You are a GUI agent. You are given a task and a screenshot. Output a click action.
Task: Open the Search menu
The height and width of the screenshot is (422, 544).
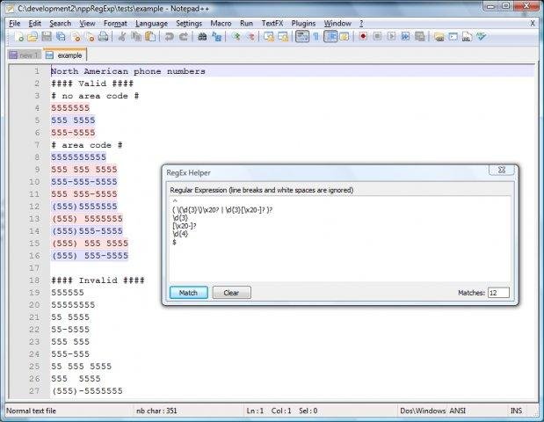click(x=60, y=23)
